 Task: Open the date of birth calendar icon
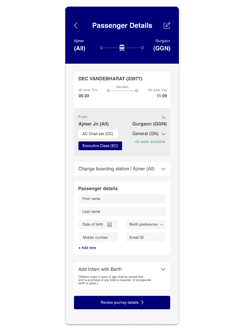[x=109, y=224]
